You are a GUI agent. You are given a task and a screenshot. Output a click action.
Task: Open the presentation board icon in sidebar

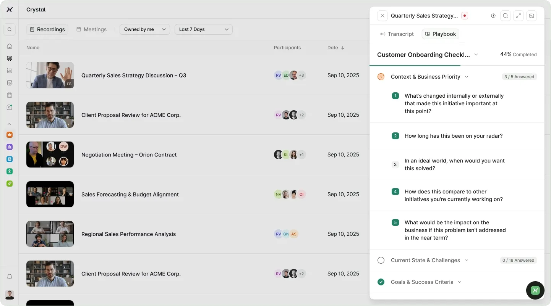10,58
